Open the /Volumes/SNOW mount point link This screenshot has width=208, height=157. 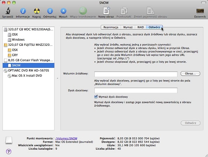(66, 138)
